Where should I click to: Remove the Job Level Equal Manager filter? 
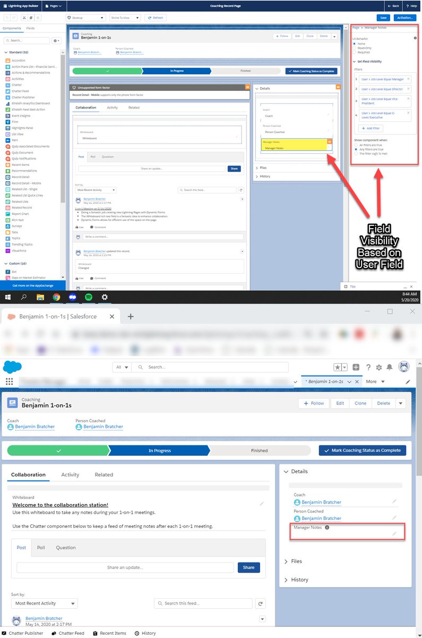tap(408, 79)
